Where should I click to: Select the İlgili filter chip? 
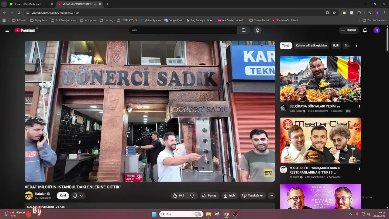pyautogui.click(x=336, y=46)
